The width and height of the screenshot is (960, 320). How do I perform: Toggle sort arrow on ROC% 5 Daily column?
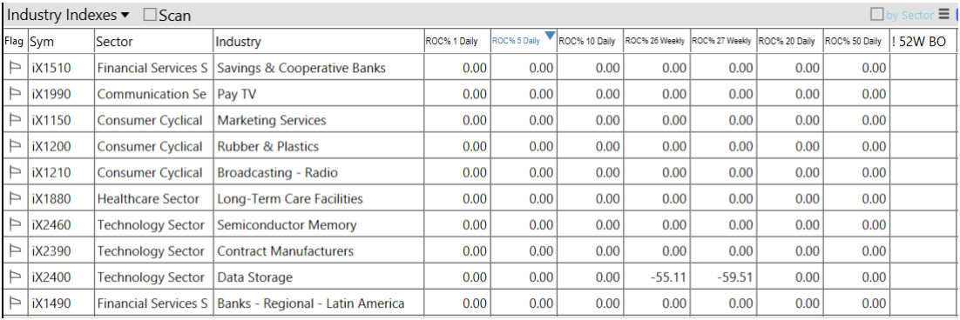(x=550, y=36)
